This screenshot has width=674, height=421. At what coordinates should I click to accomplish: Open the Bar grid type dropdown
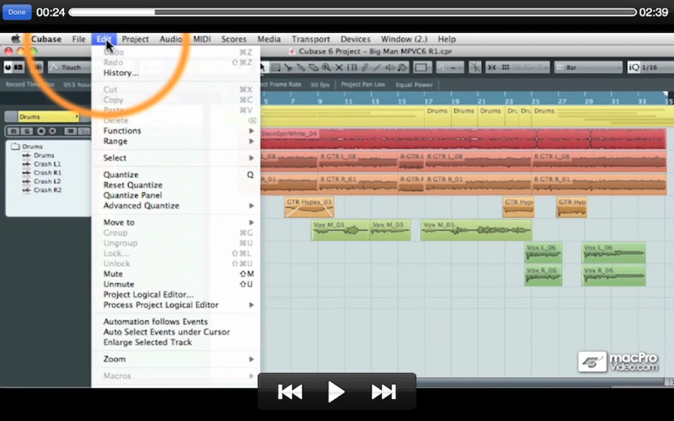(x=588, y=67)
